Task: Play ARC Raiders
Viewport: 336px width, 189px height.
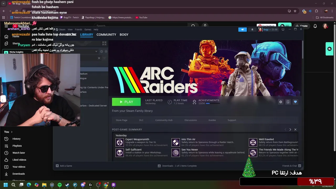Action: (x=126, y=102)
